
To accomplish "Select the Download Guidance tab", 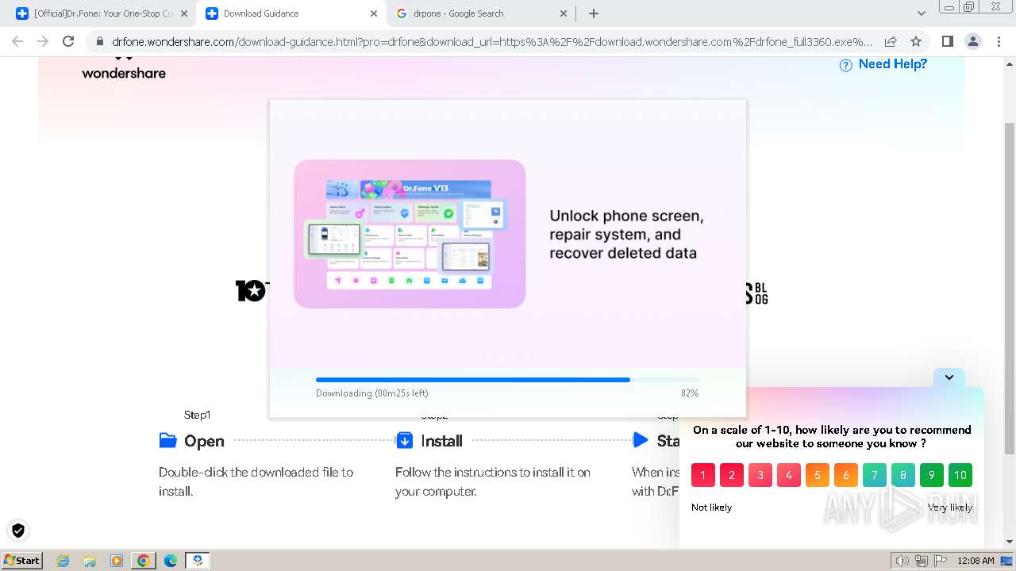I will (290, 13).
